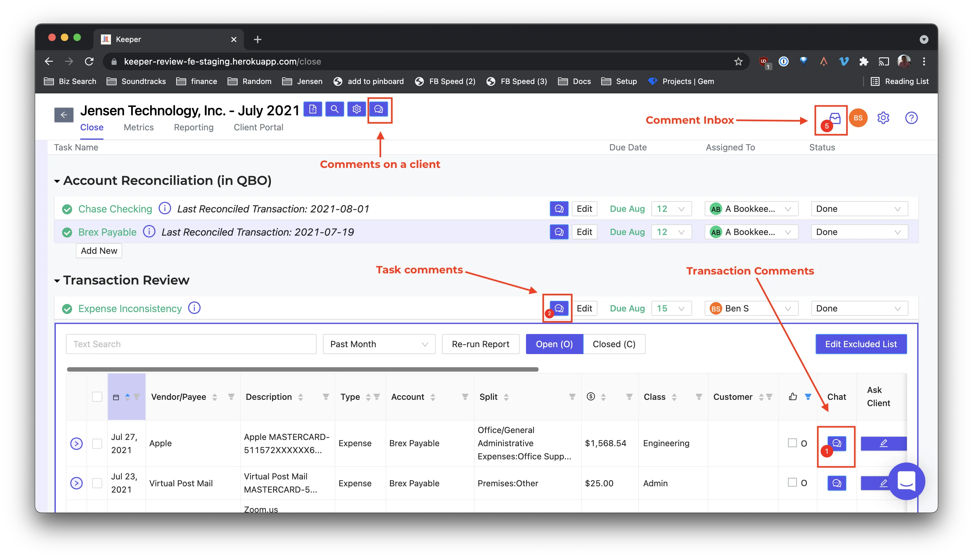Toggle the approval checkbox for Virtual Post Mail

(792, 482)
